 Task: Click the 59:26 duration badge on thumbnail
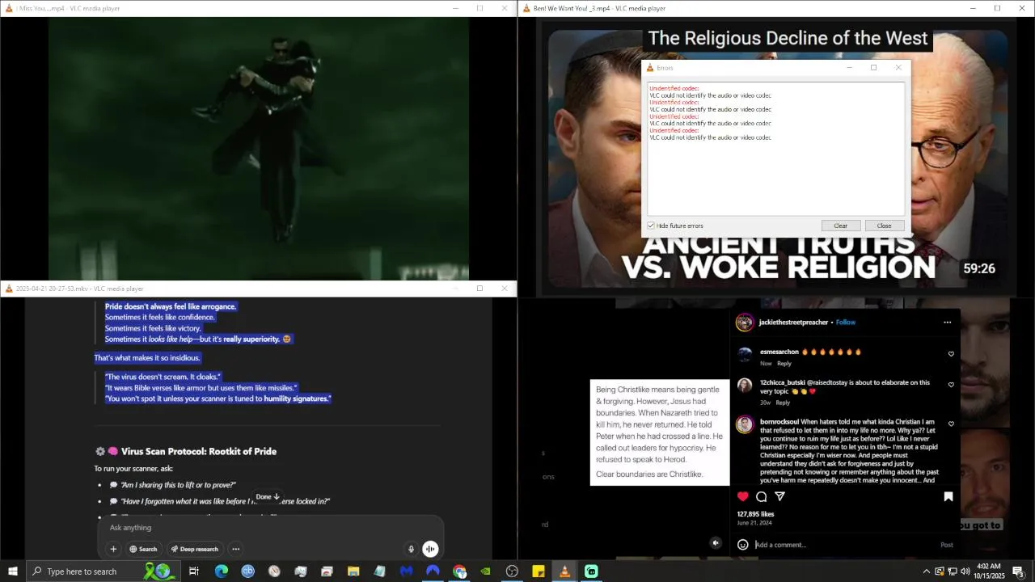[978, 268]
